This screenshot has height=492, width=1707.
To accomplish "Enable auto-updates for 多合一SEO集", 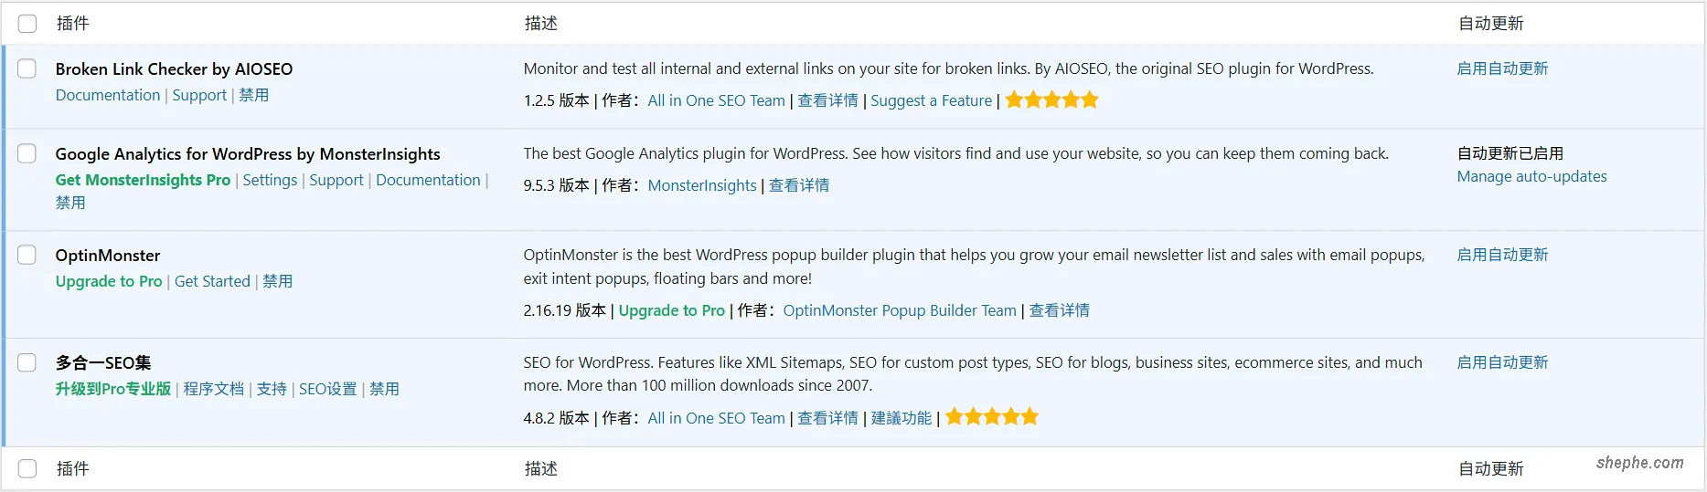I will tap(1502, 362).
